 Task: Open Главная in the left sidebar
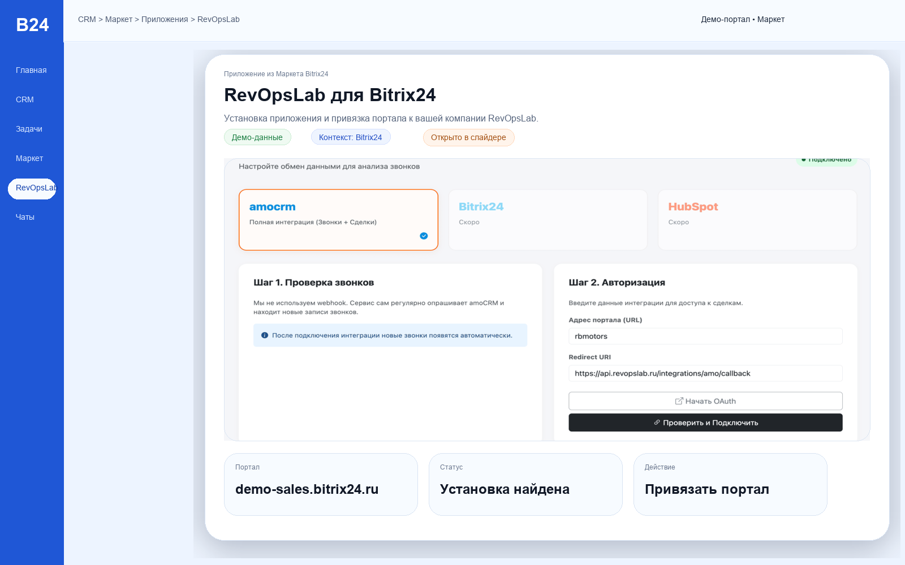pos(32,70)
